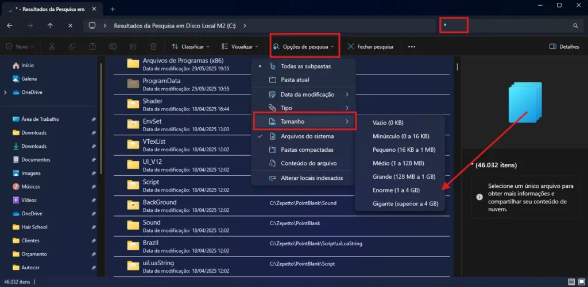Toggle Pastas compactadas option
Image resolution: width=588 pixels, height=287 pixels.
303,150
